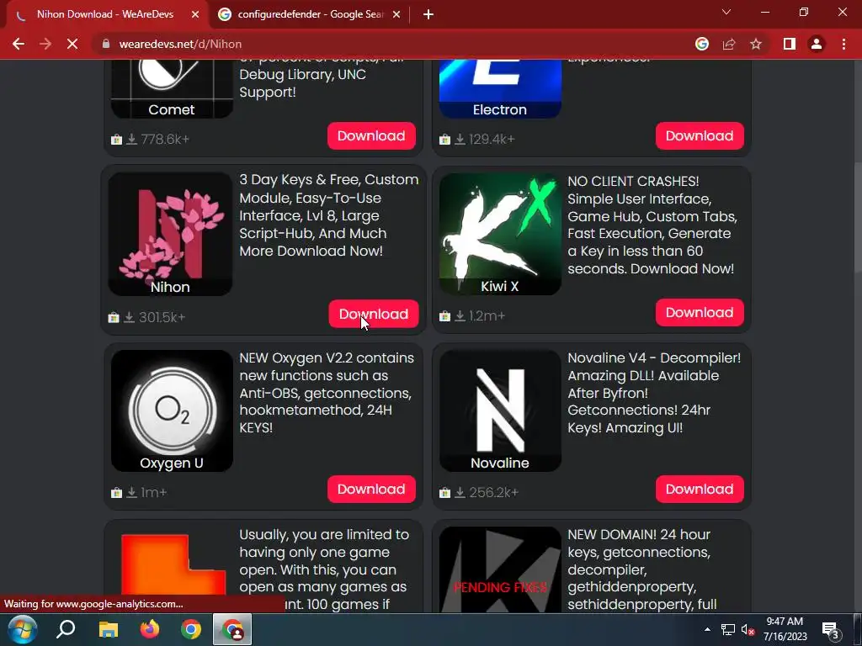Click the address bar URL field
The height and width of the screenshot is (646, 862).
click(396, 44)
